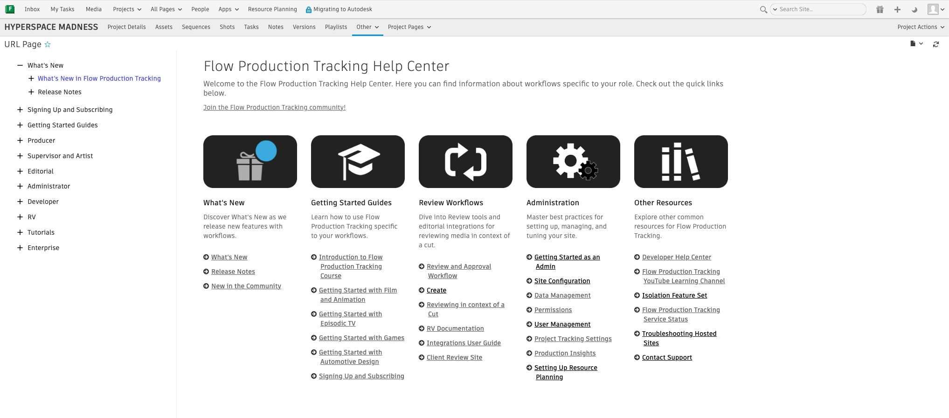Open the Other Resources books tile
Screen dimensions: 949x418
click(681, 162)
